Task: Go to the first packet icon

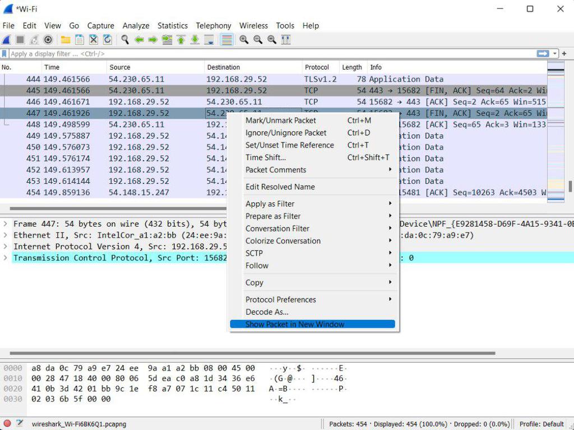Action: 181,40
